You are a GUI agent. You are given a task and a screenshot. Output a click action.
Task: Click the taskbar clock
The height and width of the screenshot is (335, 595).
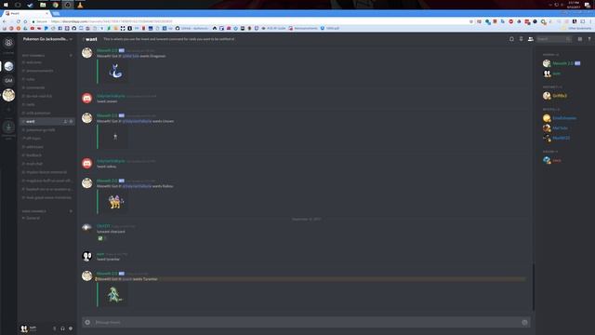574,5
